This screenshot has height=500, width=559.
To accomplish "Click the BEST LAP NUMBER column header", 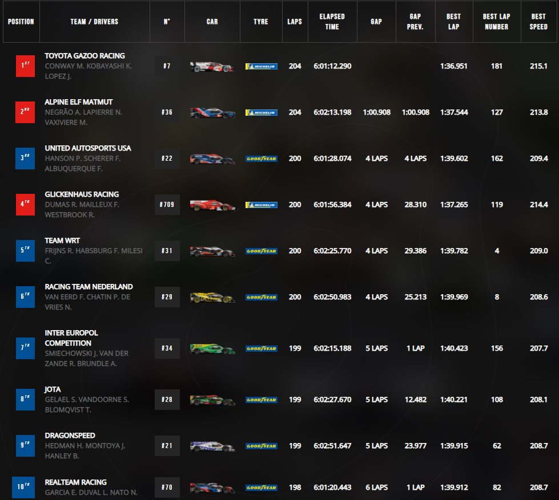I will coord(497,22).
